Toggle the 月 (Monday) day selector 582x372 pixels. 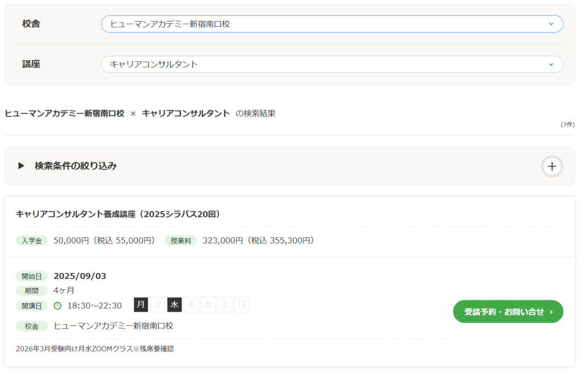pos(140,305)
